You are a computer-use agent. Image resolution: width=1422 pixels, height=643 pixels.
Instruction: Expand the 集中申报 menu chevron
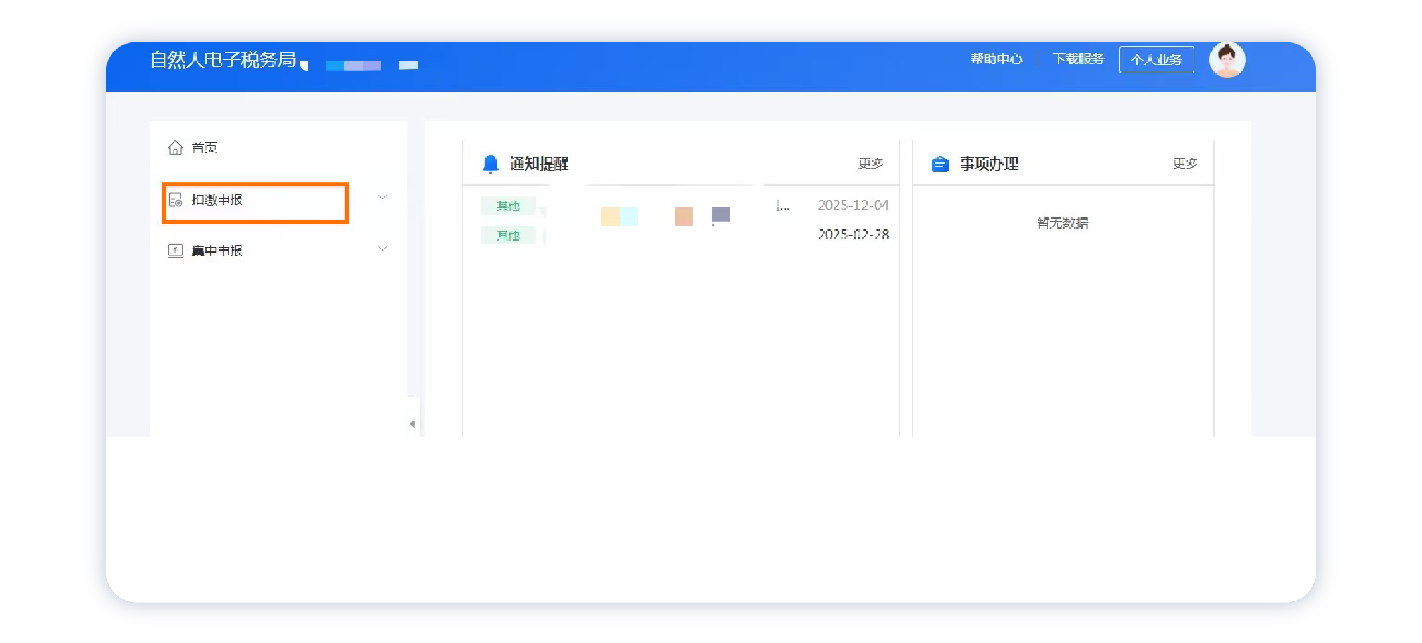tap(382, 249)
